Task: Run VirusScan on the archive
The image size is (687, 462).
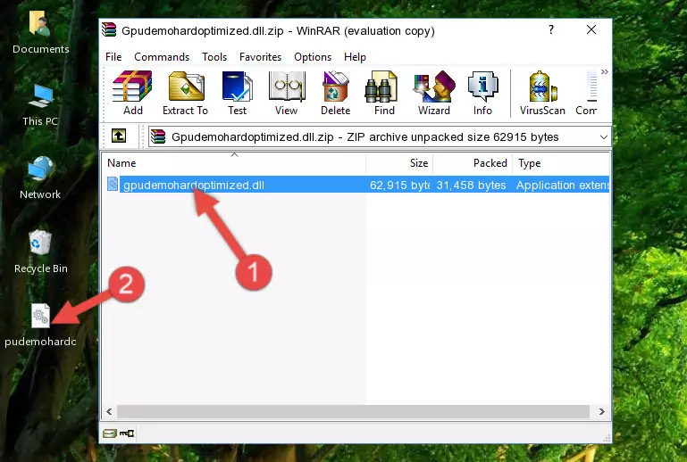Action: click(x=542, y=93)
